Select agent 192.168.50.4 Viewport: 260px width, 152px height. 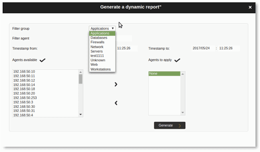click(x=46, y=115)
